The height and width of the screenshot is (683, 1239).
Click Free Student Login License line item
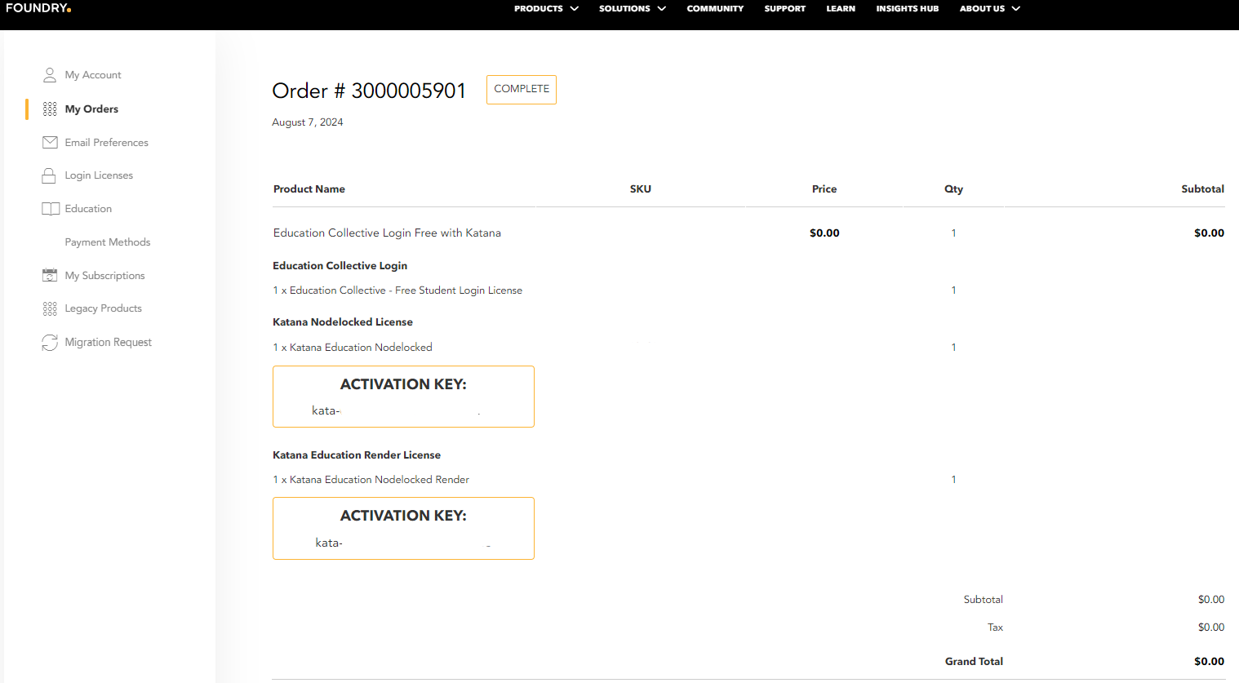point(397,290)
